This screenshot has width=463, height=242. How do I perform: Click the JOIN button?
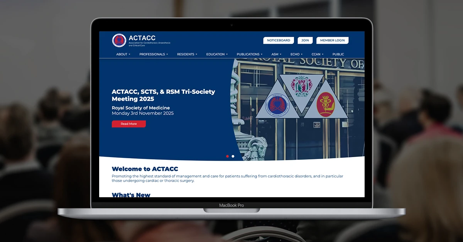(x=305, y=40)
